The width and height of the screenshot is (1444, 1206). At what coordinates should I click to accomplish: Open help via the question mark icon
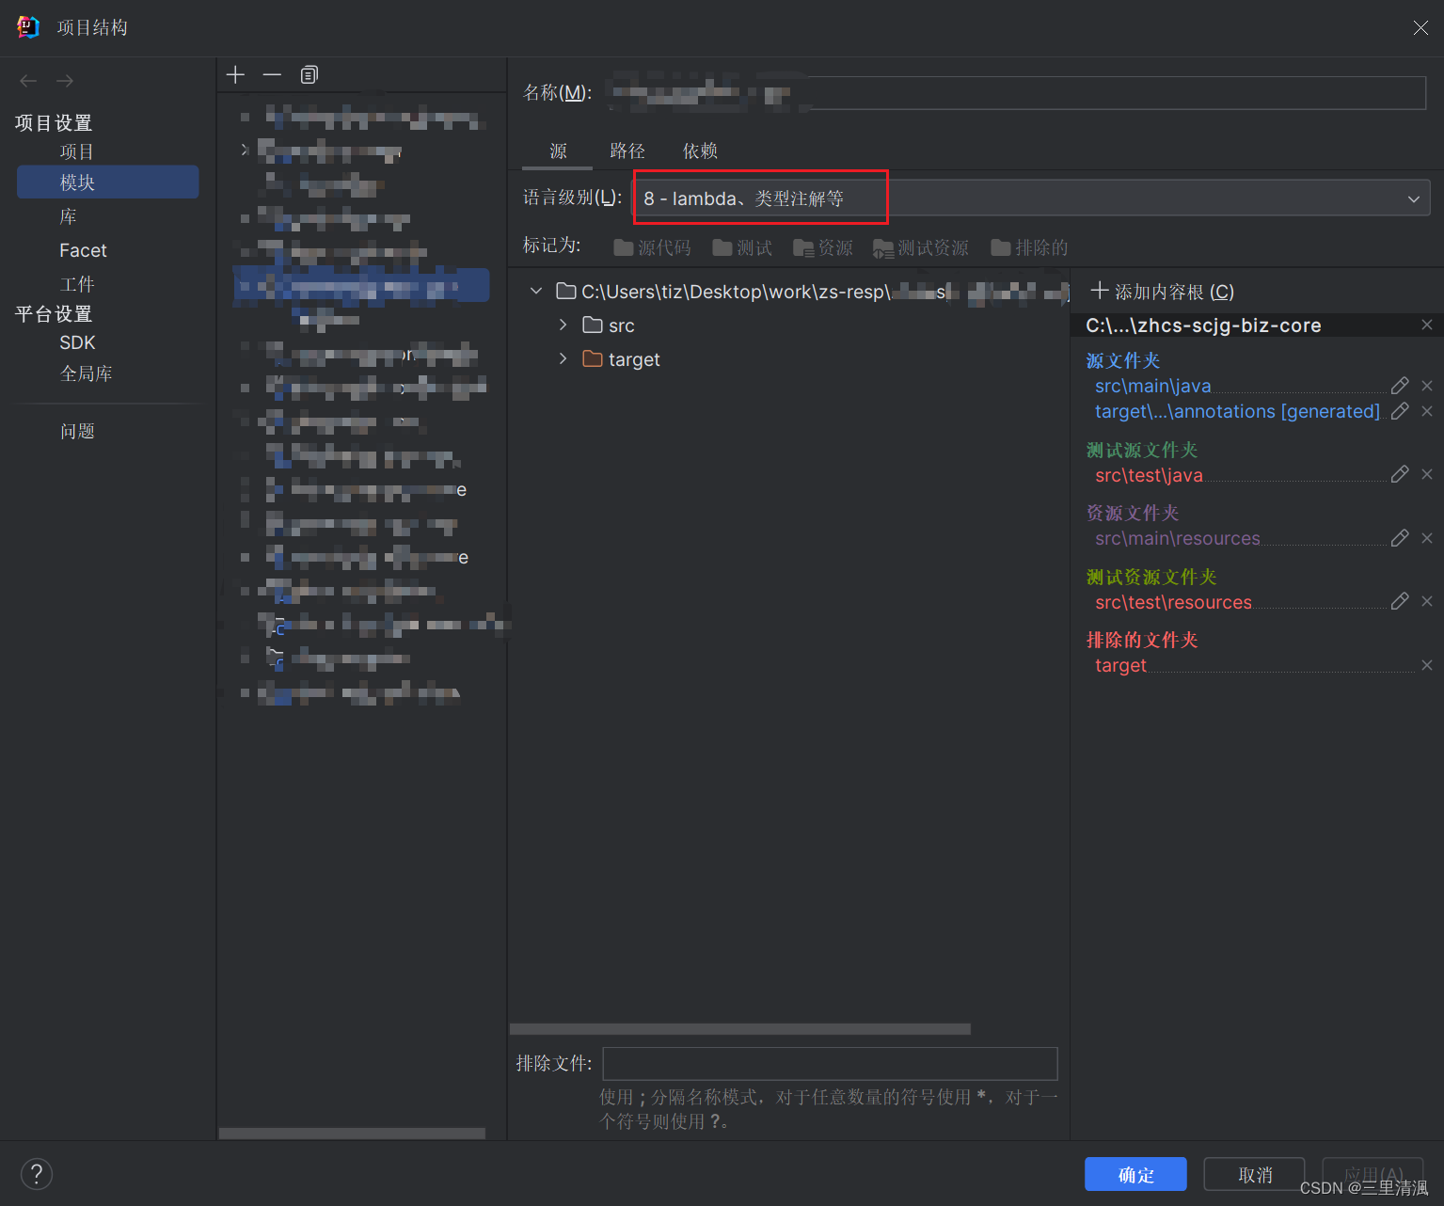coord(37,1174)
